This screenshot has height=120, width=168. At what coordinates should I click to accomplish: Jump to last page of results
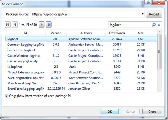click(49, 25)
